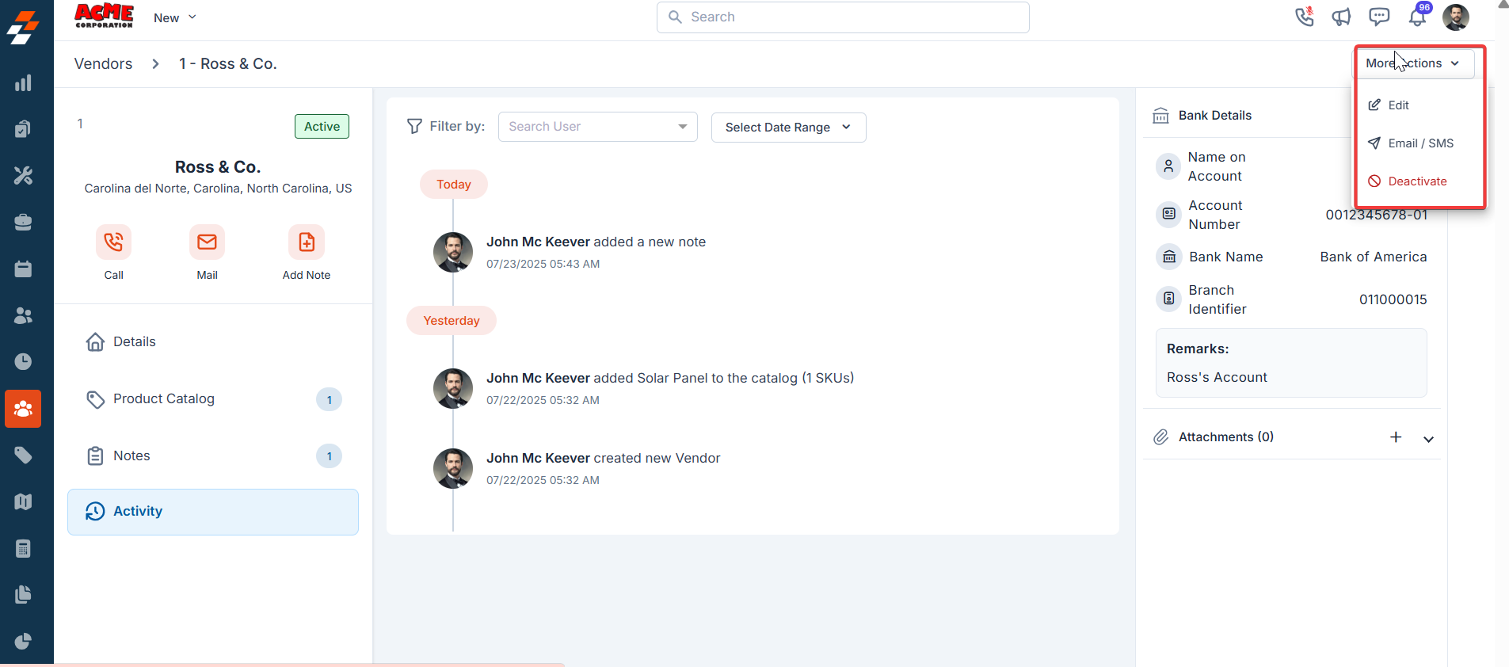This screenshot has height=667, width=1509.
Task: Click the Active status badge
Action: tap(322, 126)
